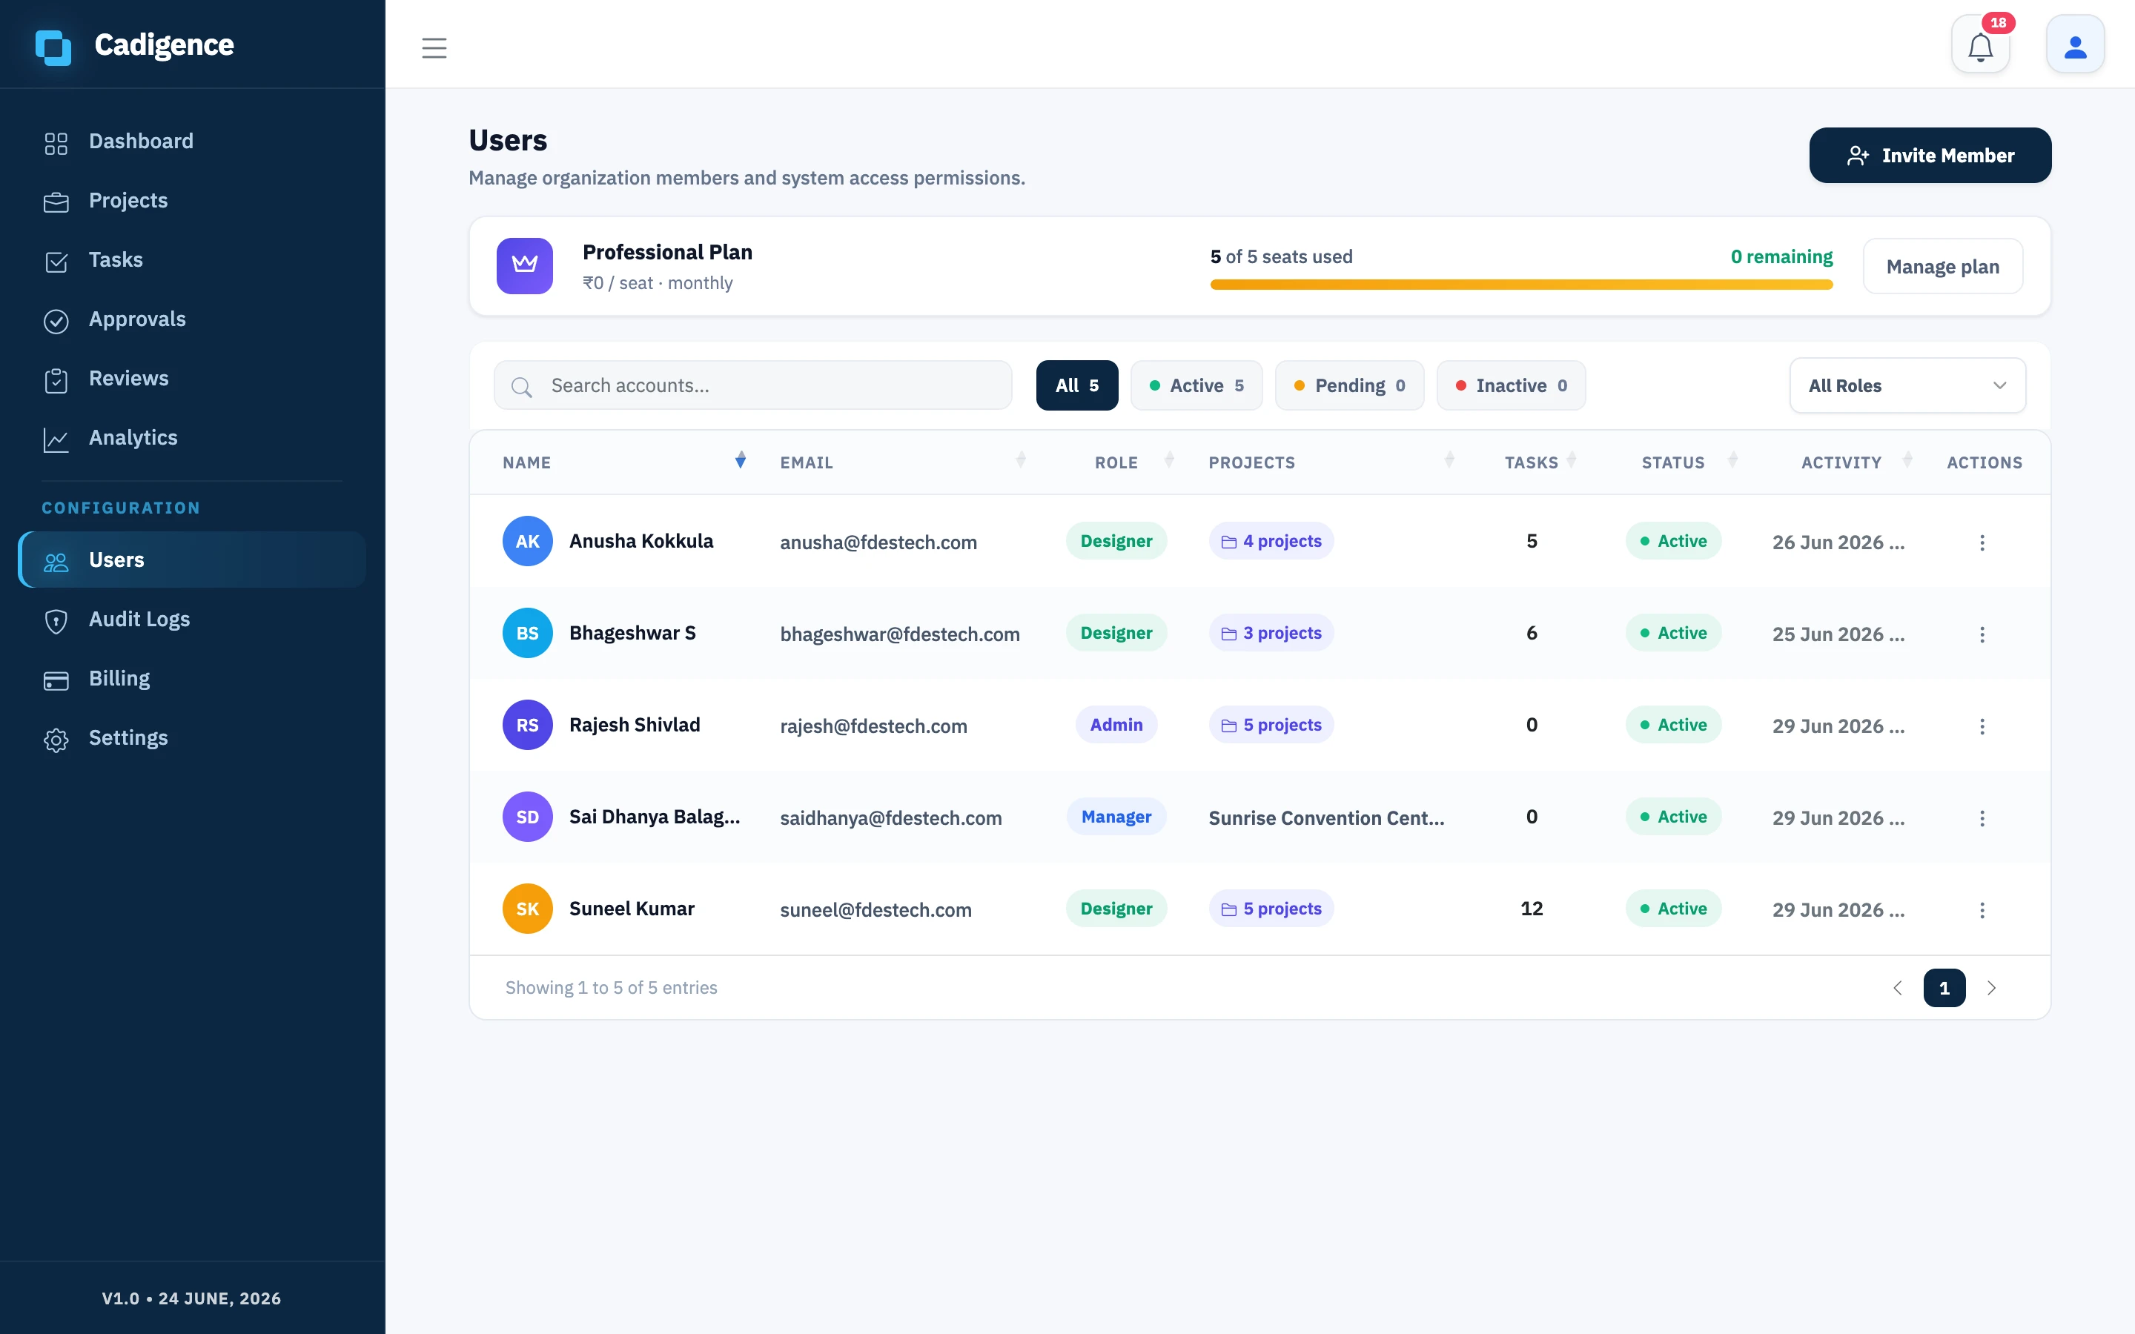
Task: Open actions menu for Bhageshwar S
Action: (x=1982, y=634)
